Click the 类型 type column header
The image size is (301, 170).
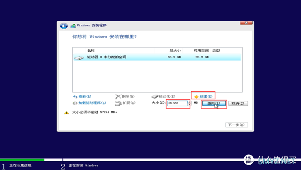pyautogui.click(x=216, y=50)
